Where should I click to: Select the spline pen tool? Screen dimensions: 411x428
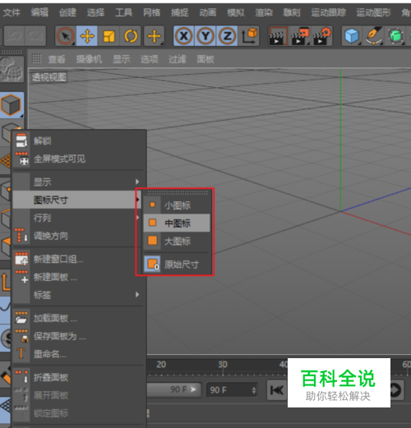coord(373,36)
